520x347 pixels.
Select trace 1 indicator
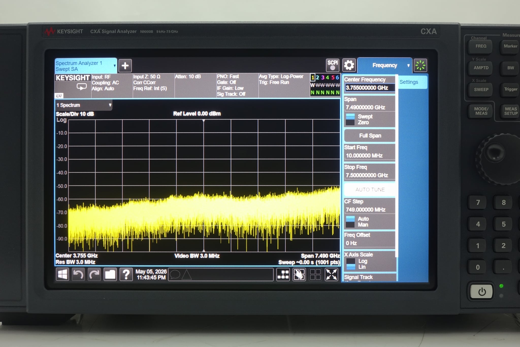tap(313, 78)
